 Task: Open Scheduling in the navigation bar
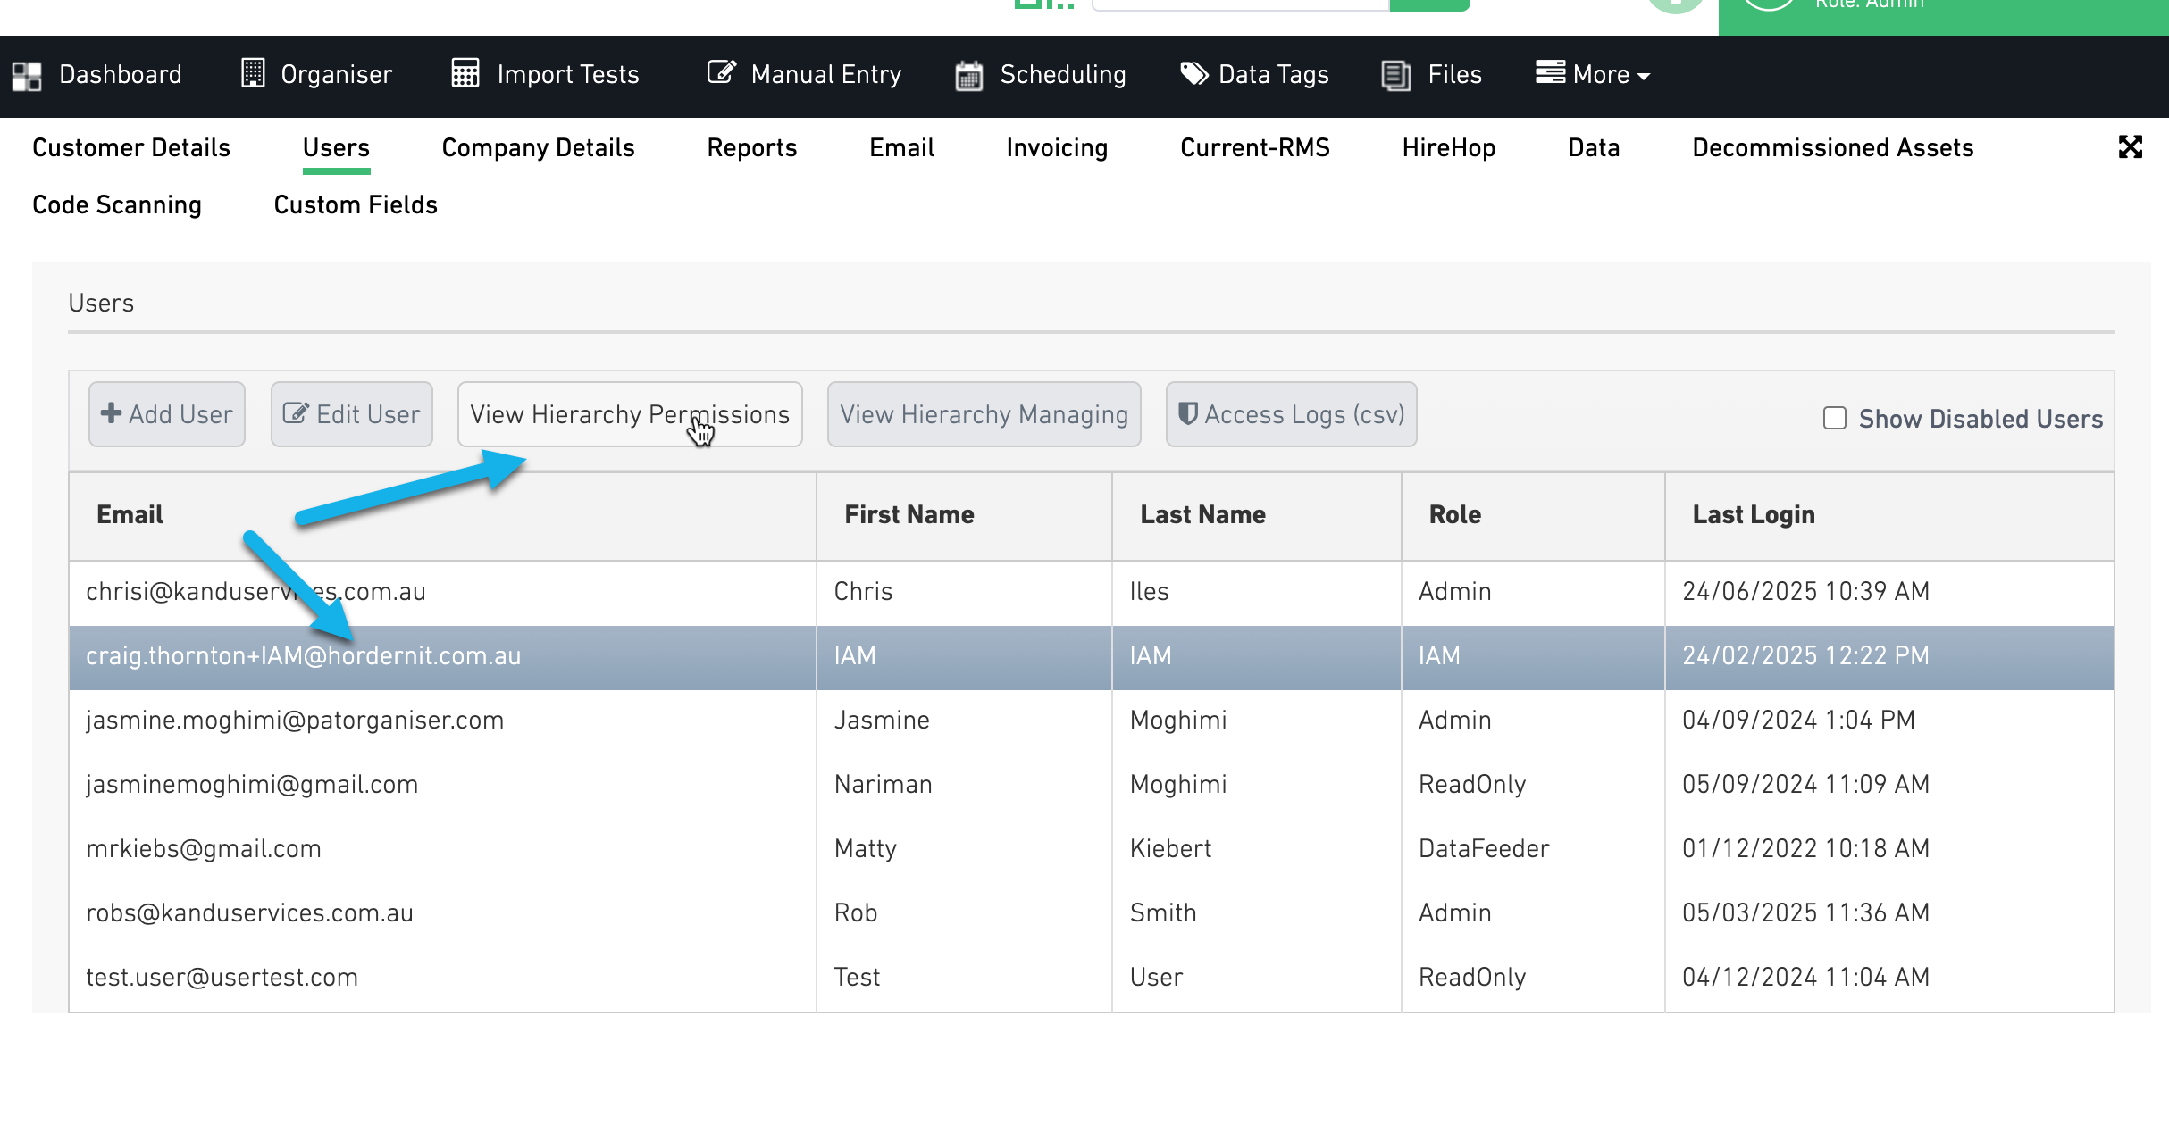[x=1063, y=75]
